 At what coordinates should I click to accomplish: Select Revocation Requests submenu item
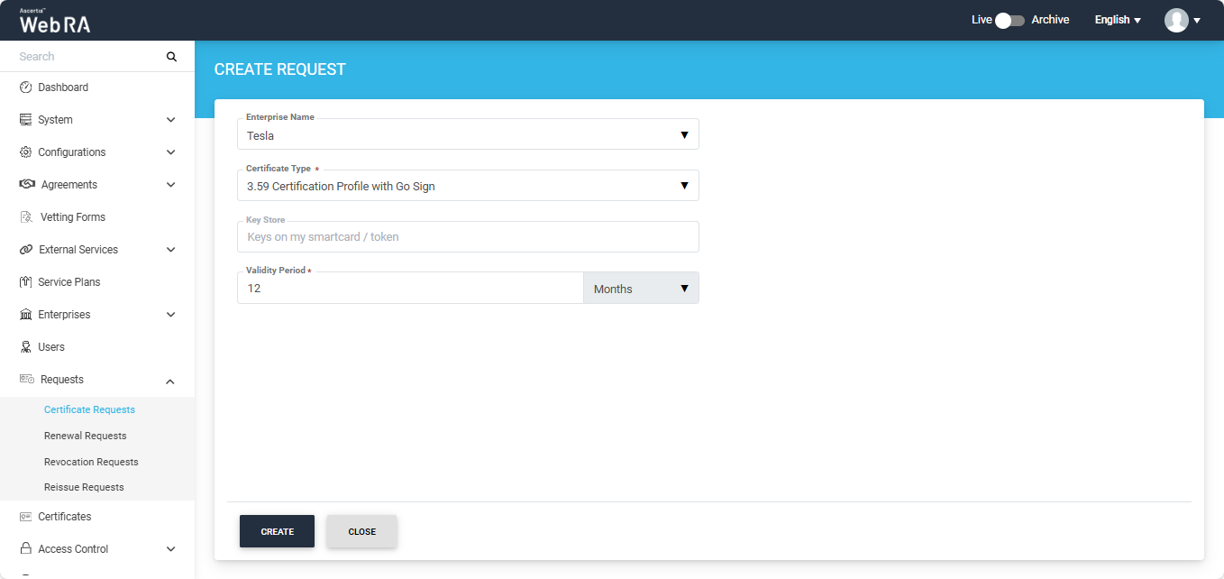click(x=91, y=462)
